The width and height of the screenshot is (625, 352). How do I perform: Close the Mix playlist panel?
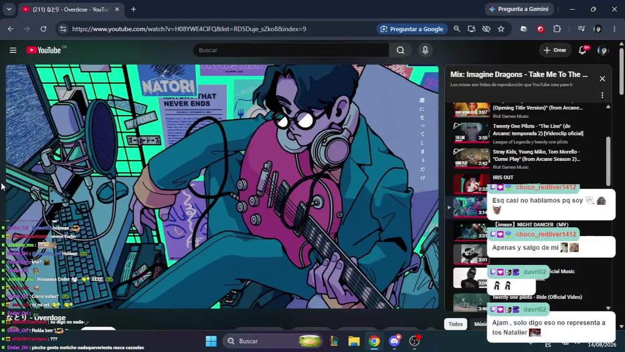click(602, 79)
